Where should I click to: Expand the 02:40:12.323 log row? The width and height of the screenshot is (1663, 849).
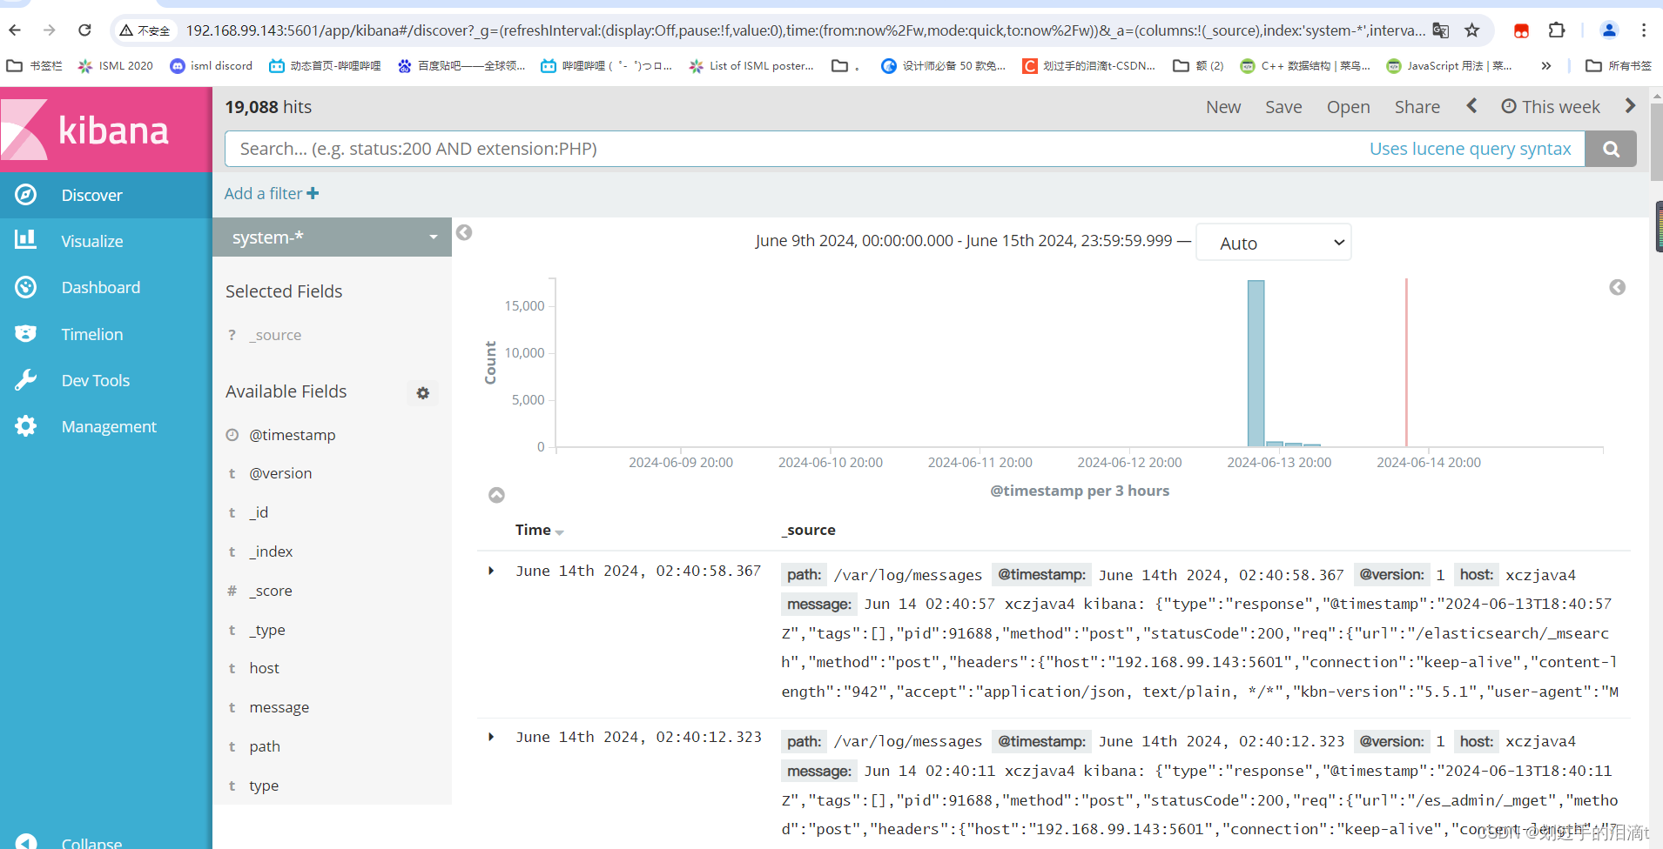pos(491,737)
